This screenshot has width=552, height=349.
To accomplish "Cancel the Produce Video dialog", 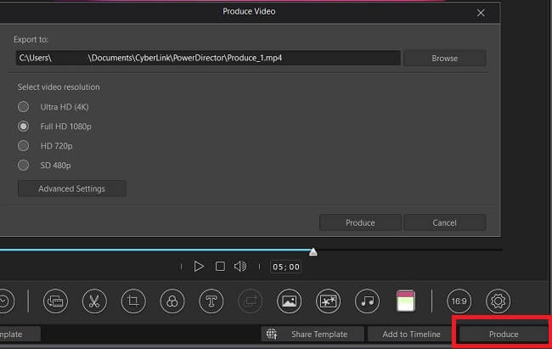I will pyautogui.click(x=445, y=222).
